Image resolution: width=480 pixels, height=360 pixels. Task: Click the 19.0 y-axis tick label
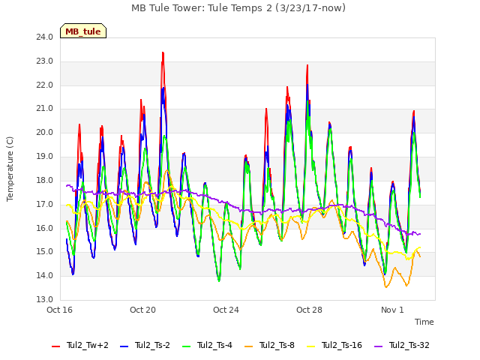coord(45,157)
